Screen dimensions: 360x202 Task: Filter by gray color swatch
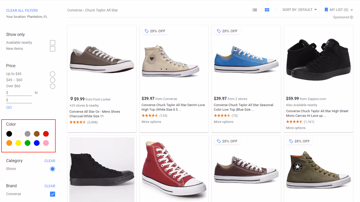28,134
